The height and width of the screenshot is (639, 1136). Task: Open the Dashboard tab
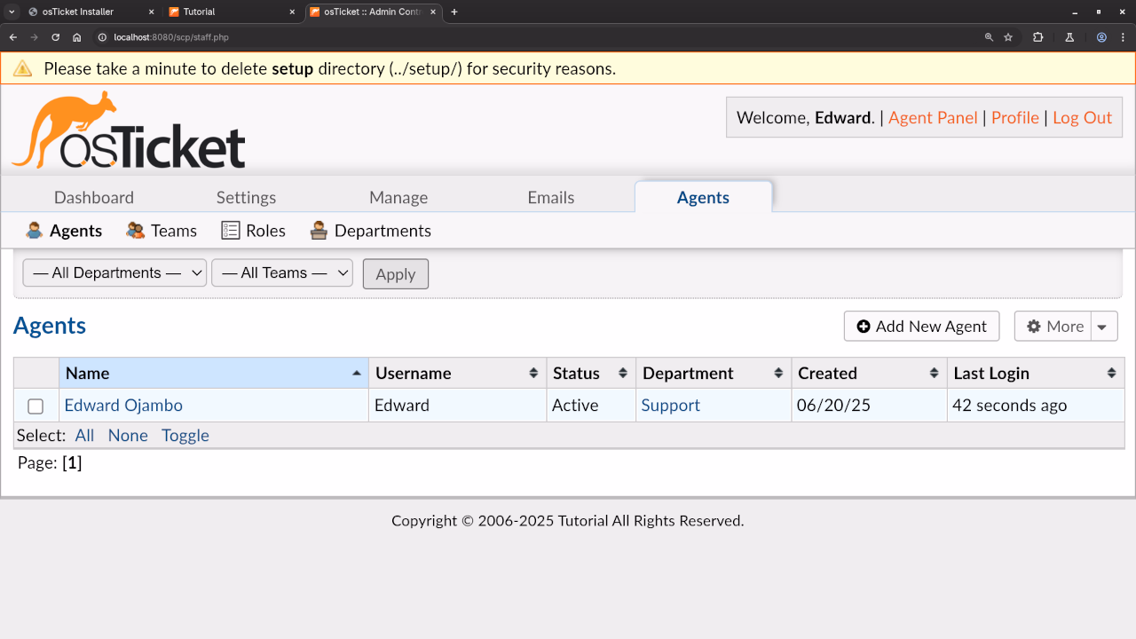pos(94,197)
